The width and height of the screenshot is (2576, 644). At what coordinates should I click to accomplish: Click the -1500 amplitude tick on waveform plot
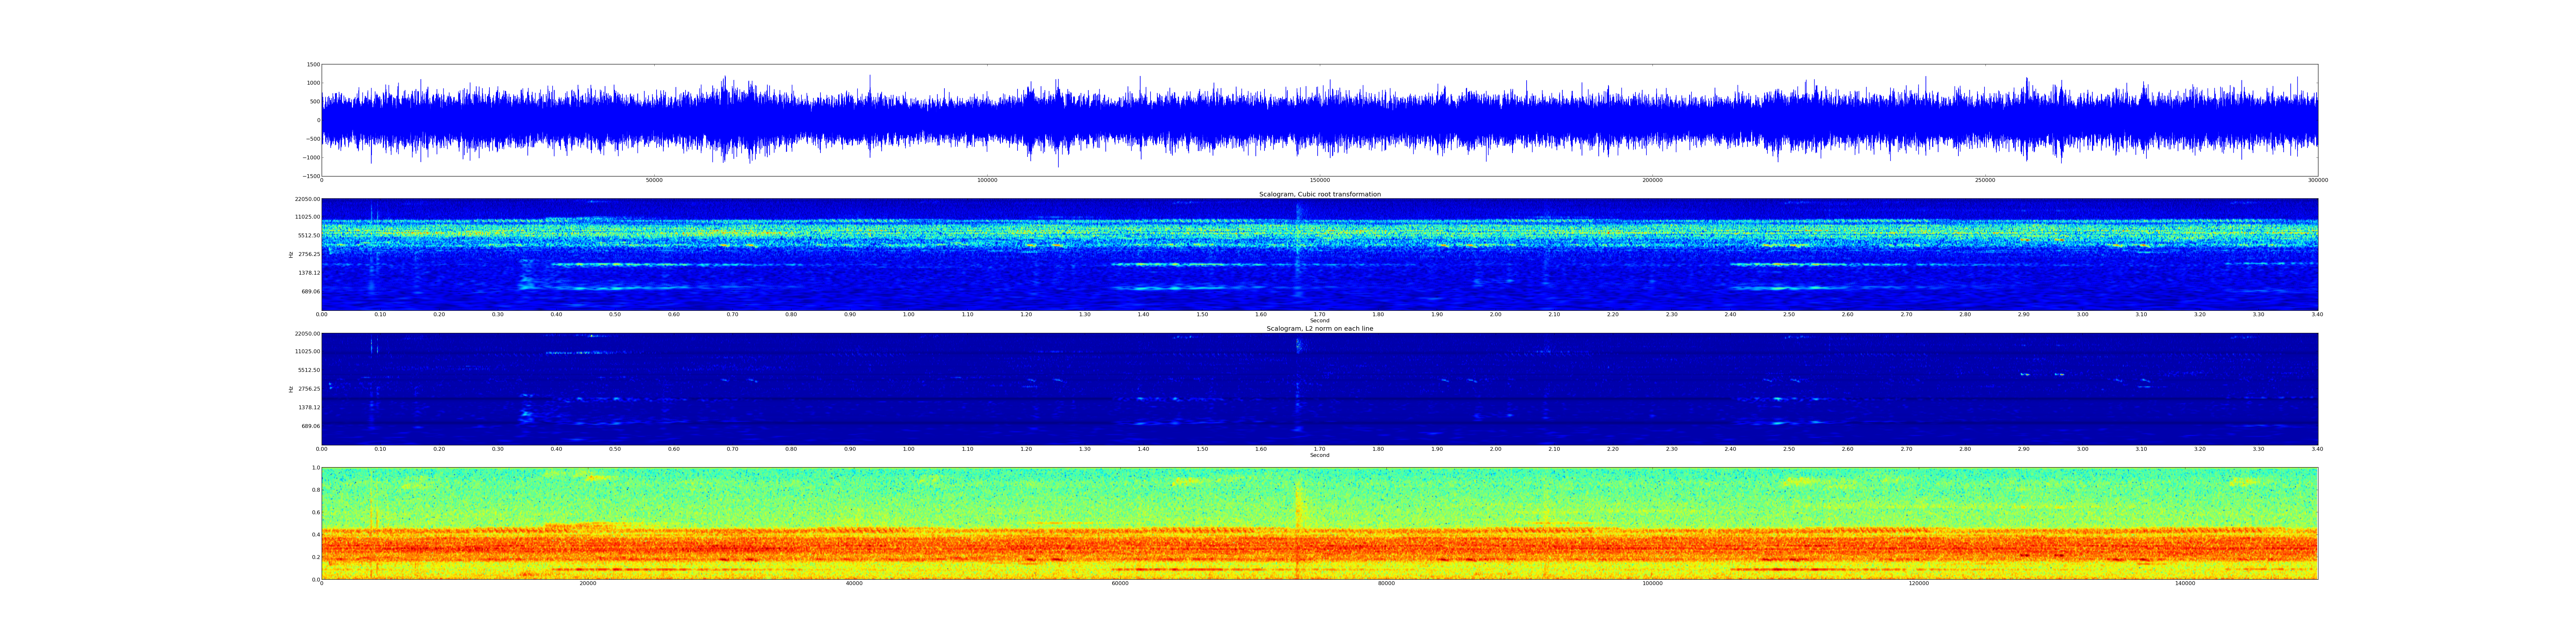pos(311,176)
